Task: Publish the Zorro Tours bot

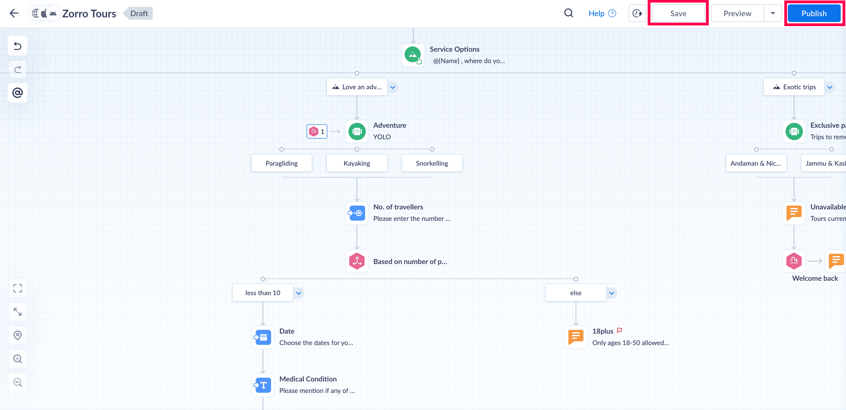Action: (814, 14)
